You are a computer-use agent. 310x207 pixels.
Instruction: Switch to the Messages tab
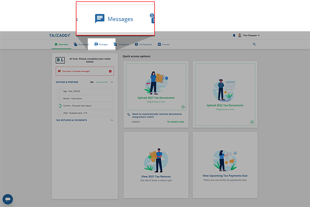(x=101, y=44)
